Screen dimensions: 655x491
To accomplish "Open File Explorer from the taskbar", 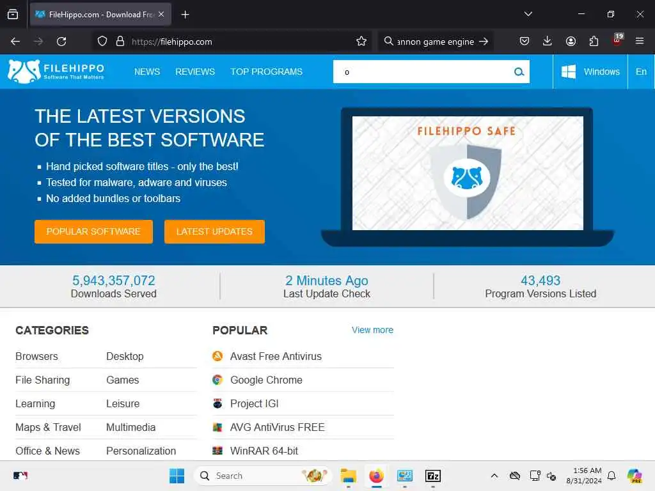I will 348,476.
